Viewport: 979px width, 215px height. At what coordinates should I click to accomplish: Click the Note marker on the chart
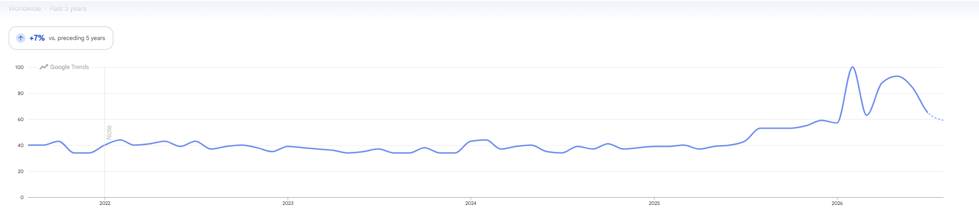(109, 132)
